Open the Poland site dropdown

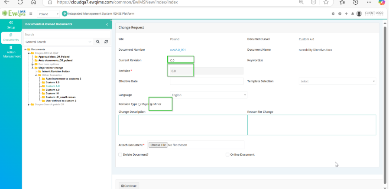click(x=49, y=14)
